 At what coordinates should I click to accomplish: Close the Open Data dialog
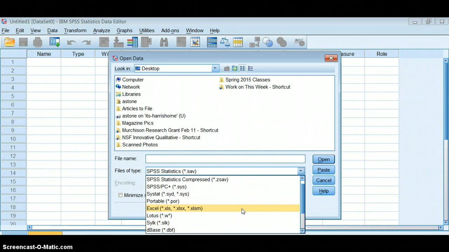[x=331, y=58]
